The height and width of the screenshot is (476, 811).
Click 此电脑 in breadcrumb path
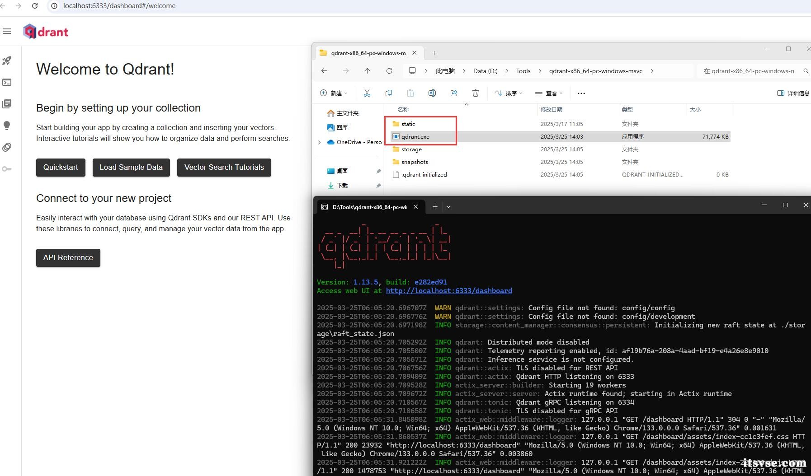click(445, 71)
